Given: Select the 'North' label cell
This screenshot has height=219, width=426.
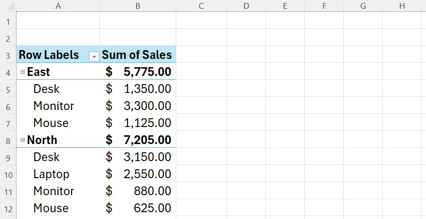Looking at the screenshot, I should (x=58, y=140).
